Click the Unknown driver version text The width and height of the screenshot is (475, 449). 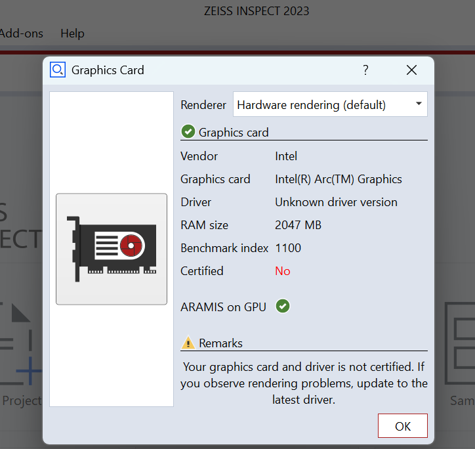click(336, 202)
